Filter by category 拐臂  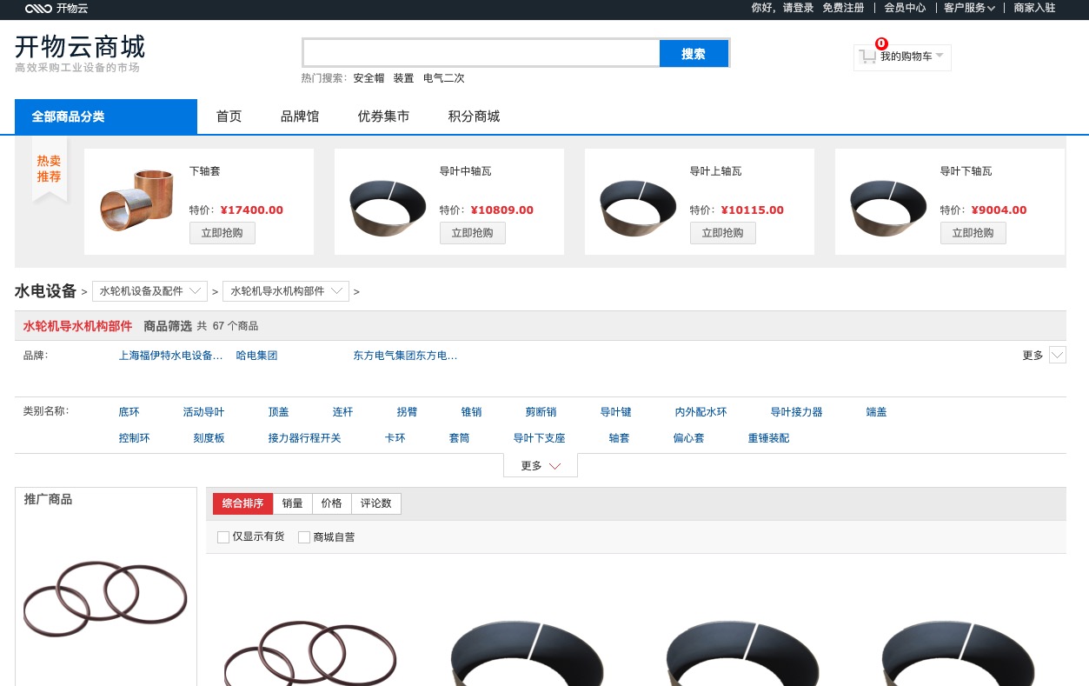tap(408, 412)
